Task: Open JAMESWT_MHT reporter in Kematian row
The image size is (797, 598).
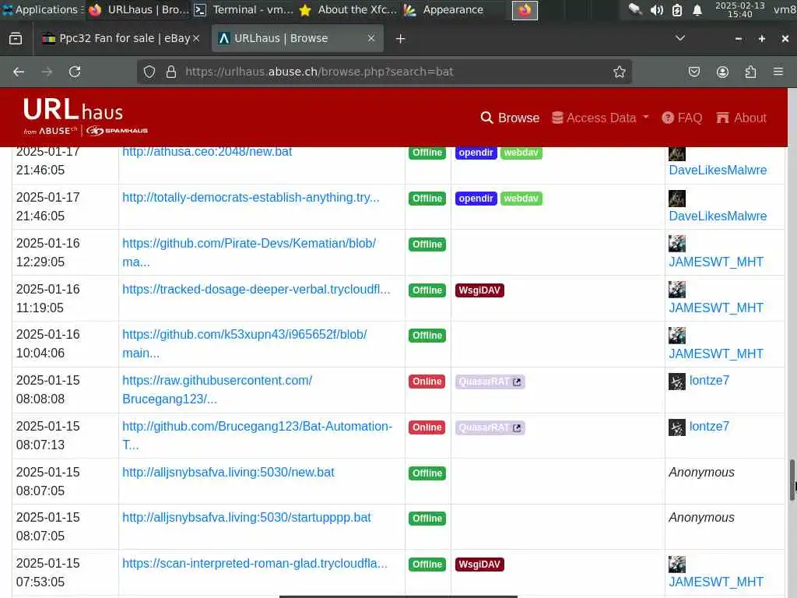Action: coord(716,262)
